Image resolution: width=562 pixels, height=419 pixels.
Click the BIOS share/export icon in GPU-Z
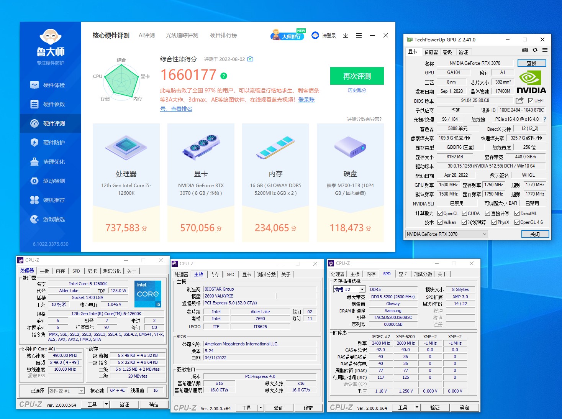(x=519, y=100)
